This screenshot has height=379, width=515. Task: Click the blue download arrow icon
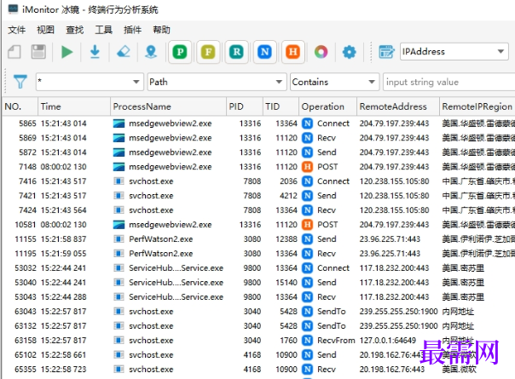coord(95,52)
